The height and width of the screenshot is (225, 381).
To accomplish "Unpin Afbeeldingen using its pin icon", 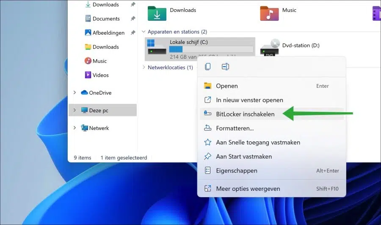I will [133, 33].
